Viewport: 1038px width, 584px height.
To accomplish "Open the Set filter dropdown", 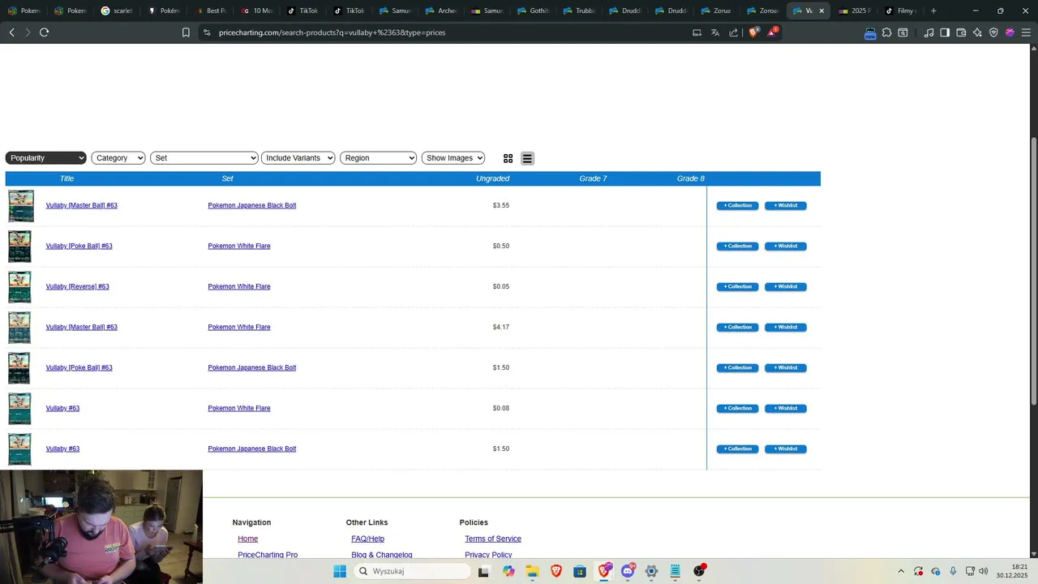I will tap(204, 158).
